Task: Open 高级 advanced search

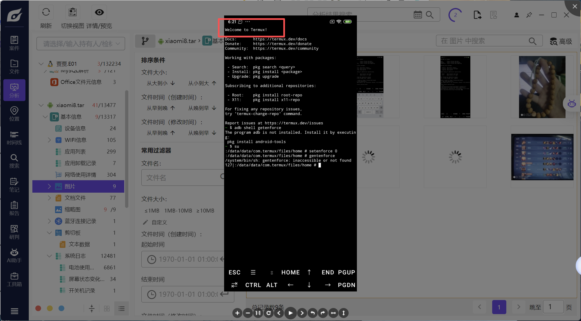Action: [x=561, y=41]
